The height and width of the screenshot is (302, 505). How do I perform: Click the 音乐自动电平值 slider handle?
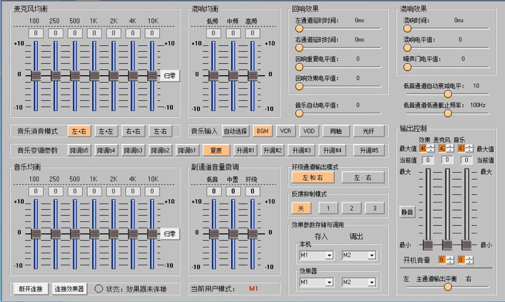[x=299, y=113]
